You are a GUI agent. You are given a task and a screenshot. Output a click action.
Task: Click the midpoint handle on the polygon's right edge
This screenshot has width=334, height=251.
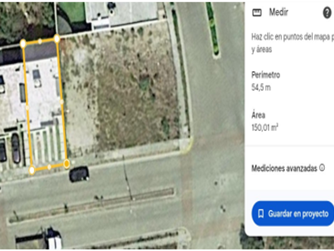pos(62,102)
